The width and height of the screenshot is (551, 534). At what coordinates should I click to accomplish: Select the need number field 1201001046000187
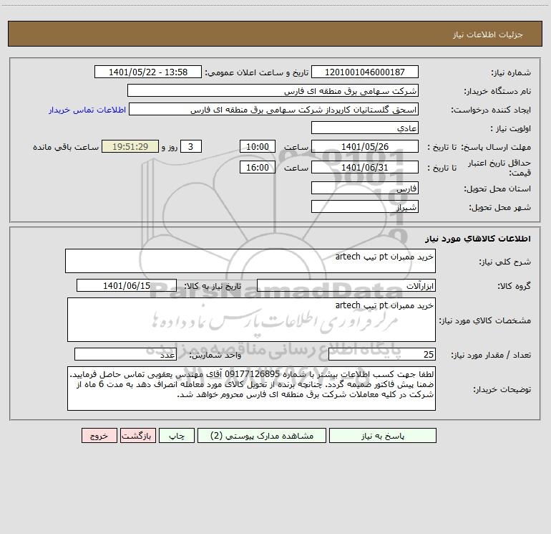(365, 72)
